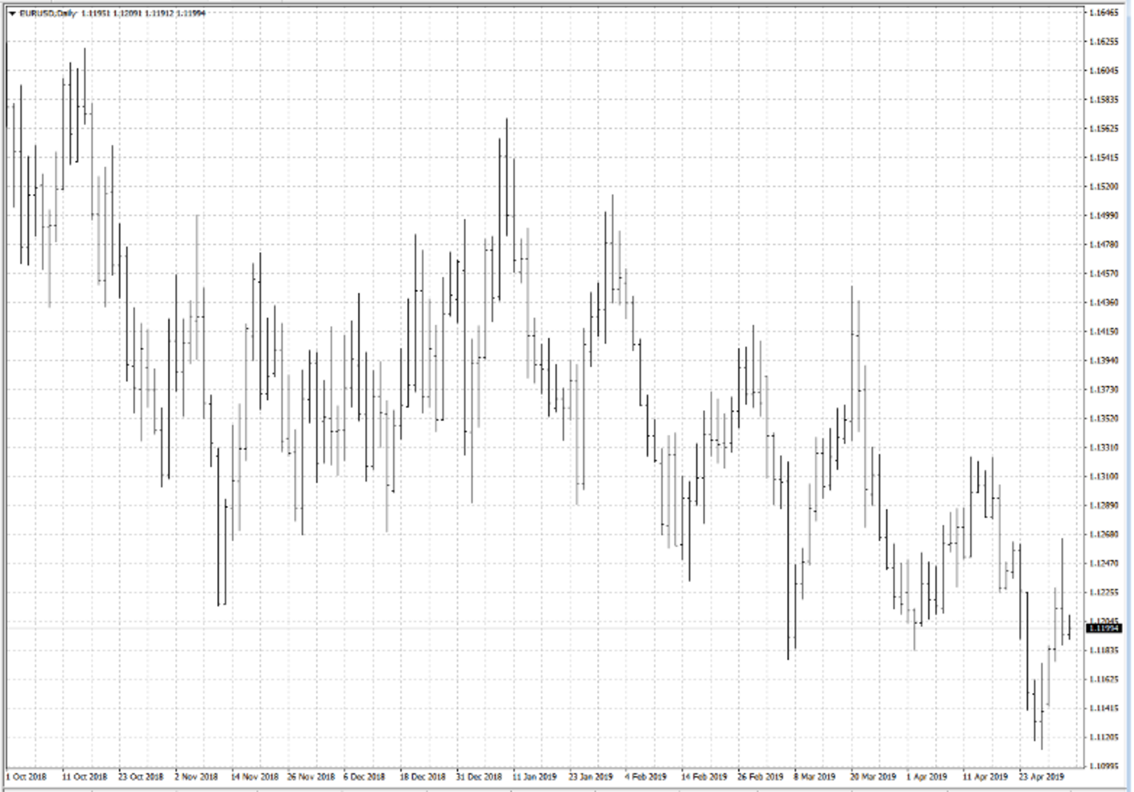Click the 23 Jan 2019 date label

click(591, 777)
